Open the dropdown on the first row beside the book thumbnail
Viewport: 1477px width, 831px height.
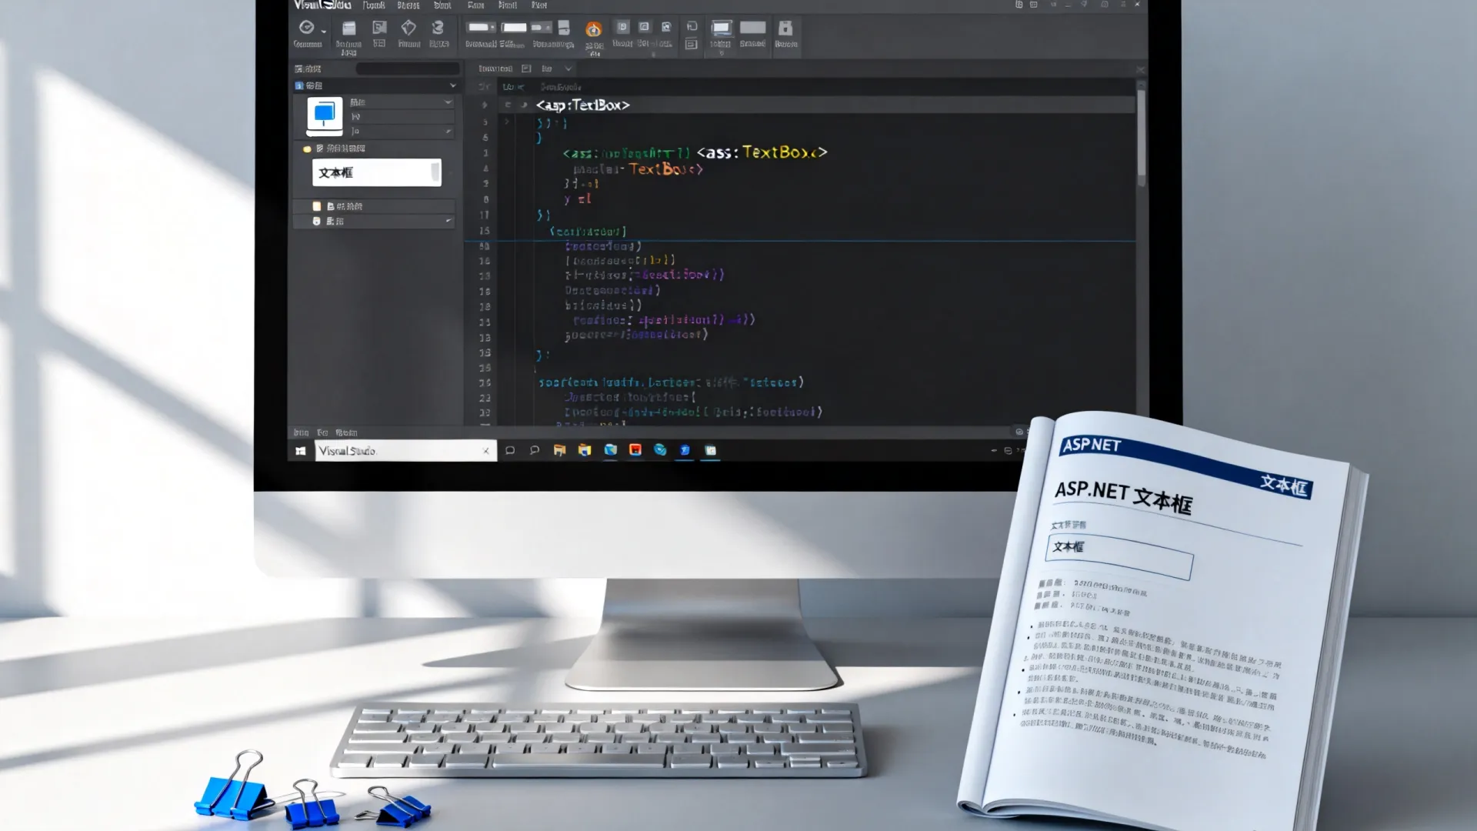(448, 102)
